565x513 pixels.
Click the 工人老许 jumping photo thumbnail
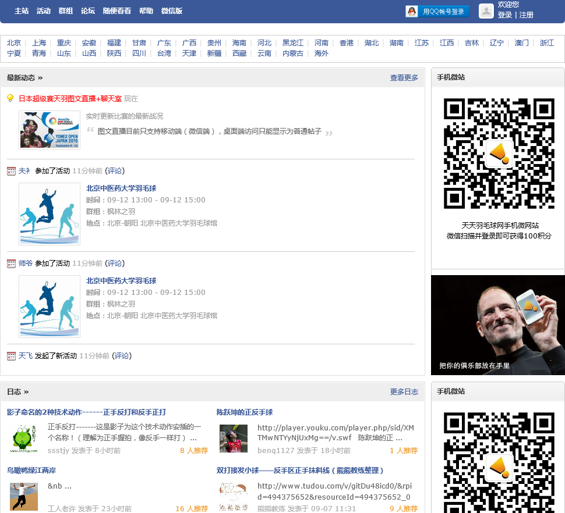pyautogui.click(x=24, y=497)
